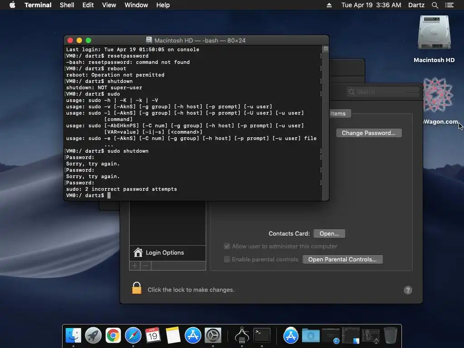This screenshot has height=348, width=464.
Task: Click the Terminal prompt cursor on last line
Action: tap(109, 195)
